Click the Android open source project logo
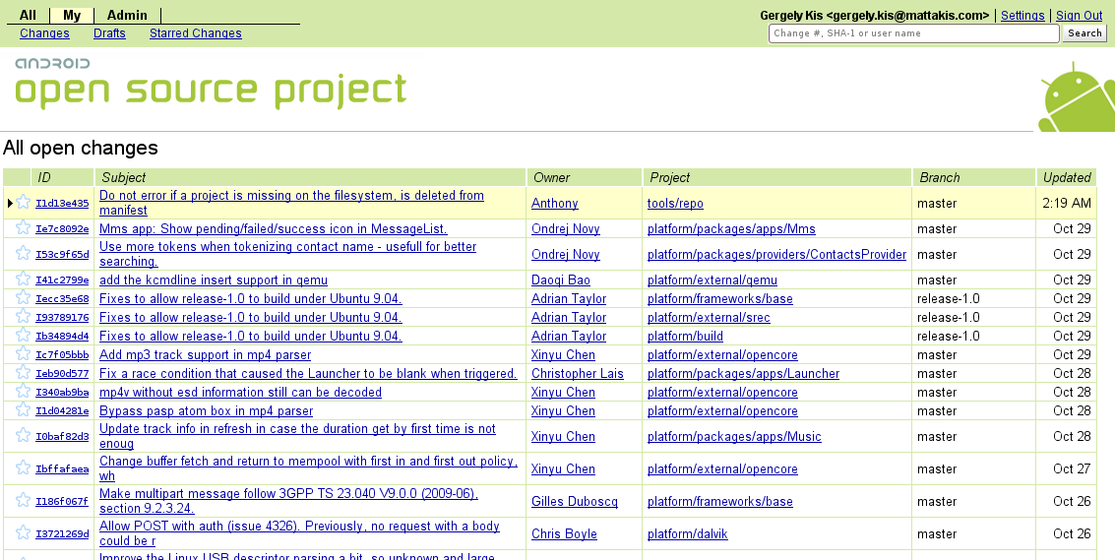The image size is (1115, 560). pyautogui.click(x=211, y=84)
